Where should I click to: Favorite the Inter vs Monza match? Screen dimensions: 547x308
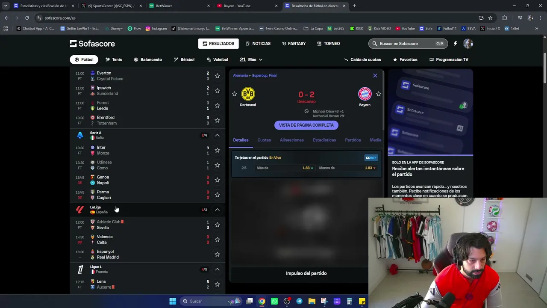pyautogui.click(x=217, y=150)
